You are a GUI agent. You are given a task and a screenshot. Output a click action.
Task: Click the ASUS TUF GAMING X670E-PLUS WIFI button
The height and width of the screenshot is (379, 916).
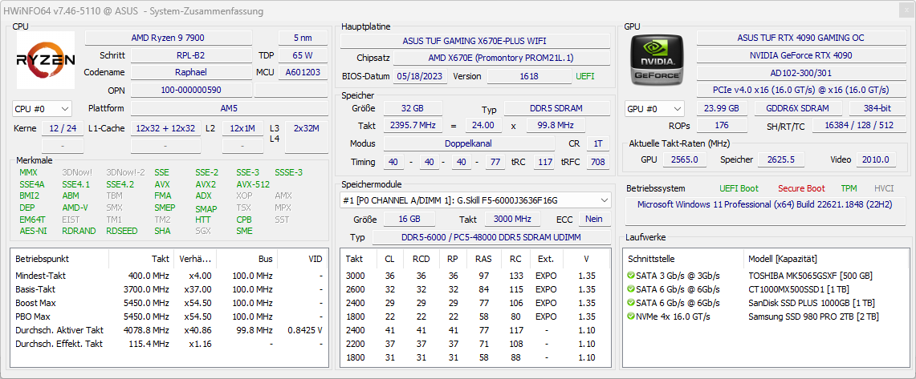(x=475, y=41)
